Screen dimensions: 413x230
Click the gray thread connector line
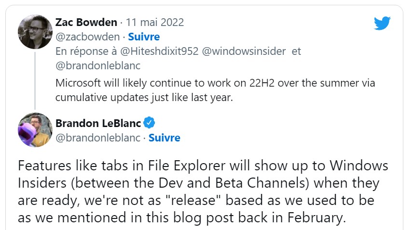[x=35, y=81]
